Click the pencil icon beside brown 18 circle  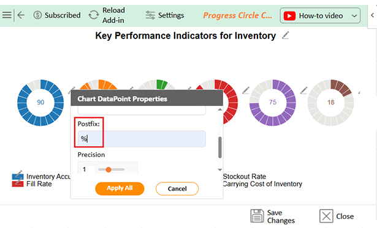point(304,90)
